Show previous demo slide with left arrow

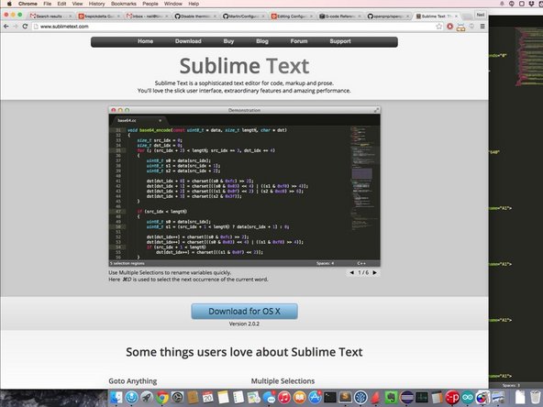[x=351, y=273]
